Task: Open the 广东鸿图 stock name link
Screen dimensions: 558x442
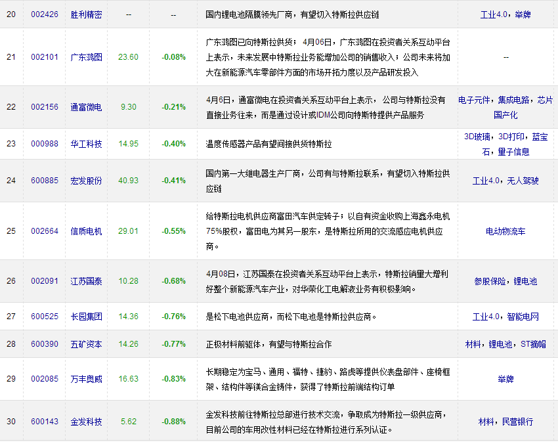Action: (86, 57)
